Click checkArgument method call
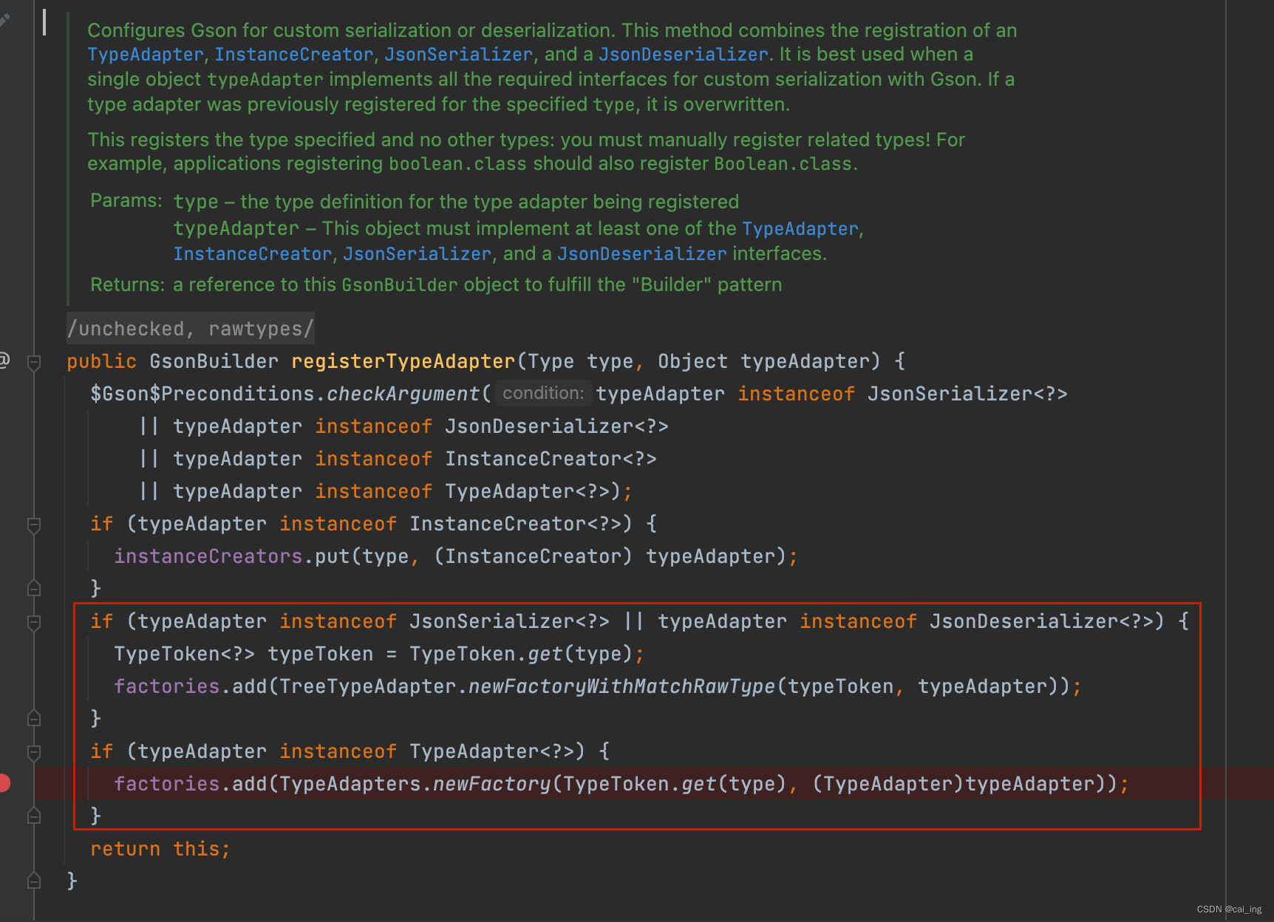The width and height of the screenshot is (1274, 922). (x=403, y=394)
